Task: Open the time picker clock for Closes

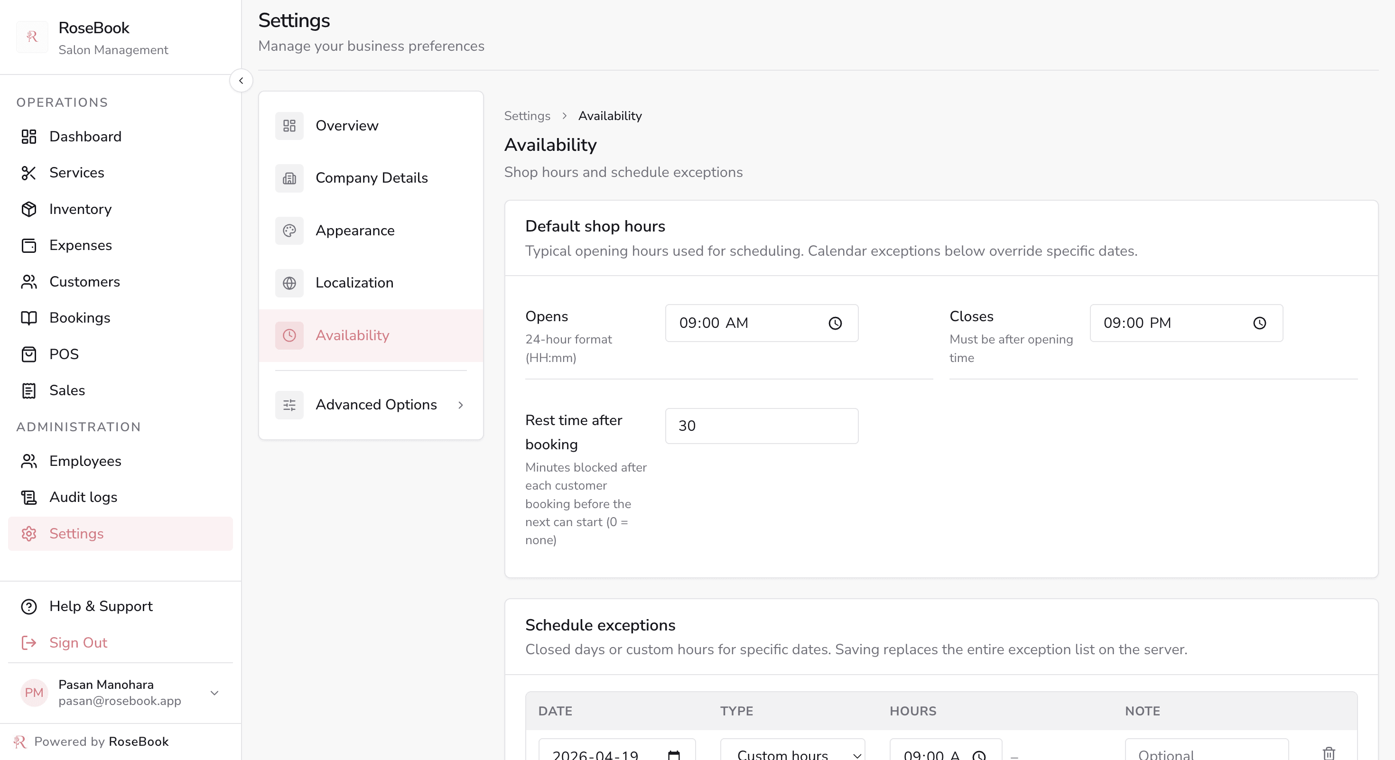Action: pyautogui.click(x=1260, y=323)
